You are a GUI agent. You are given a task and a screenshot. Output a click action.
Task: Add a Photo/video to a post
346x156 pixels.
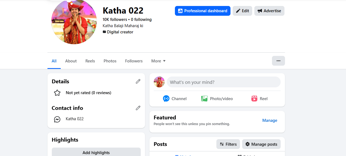click(x=217, y=99)
